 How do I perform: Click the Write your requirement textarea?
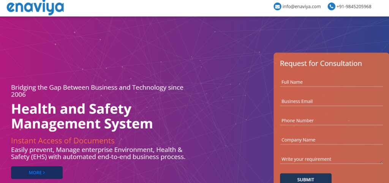click(331, 159)
